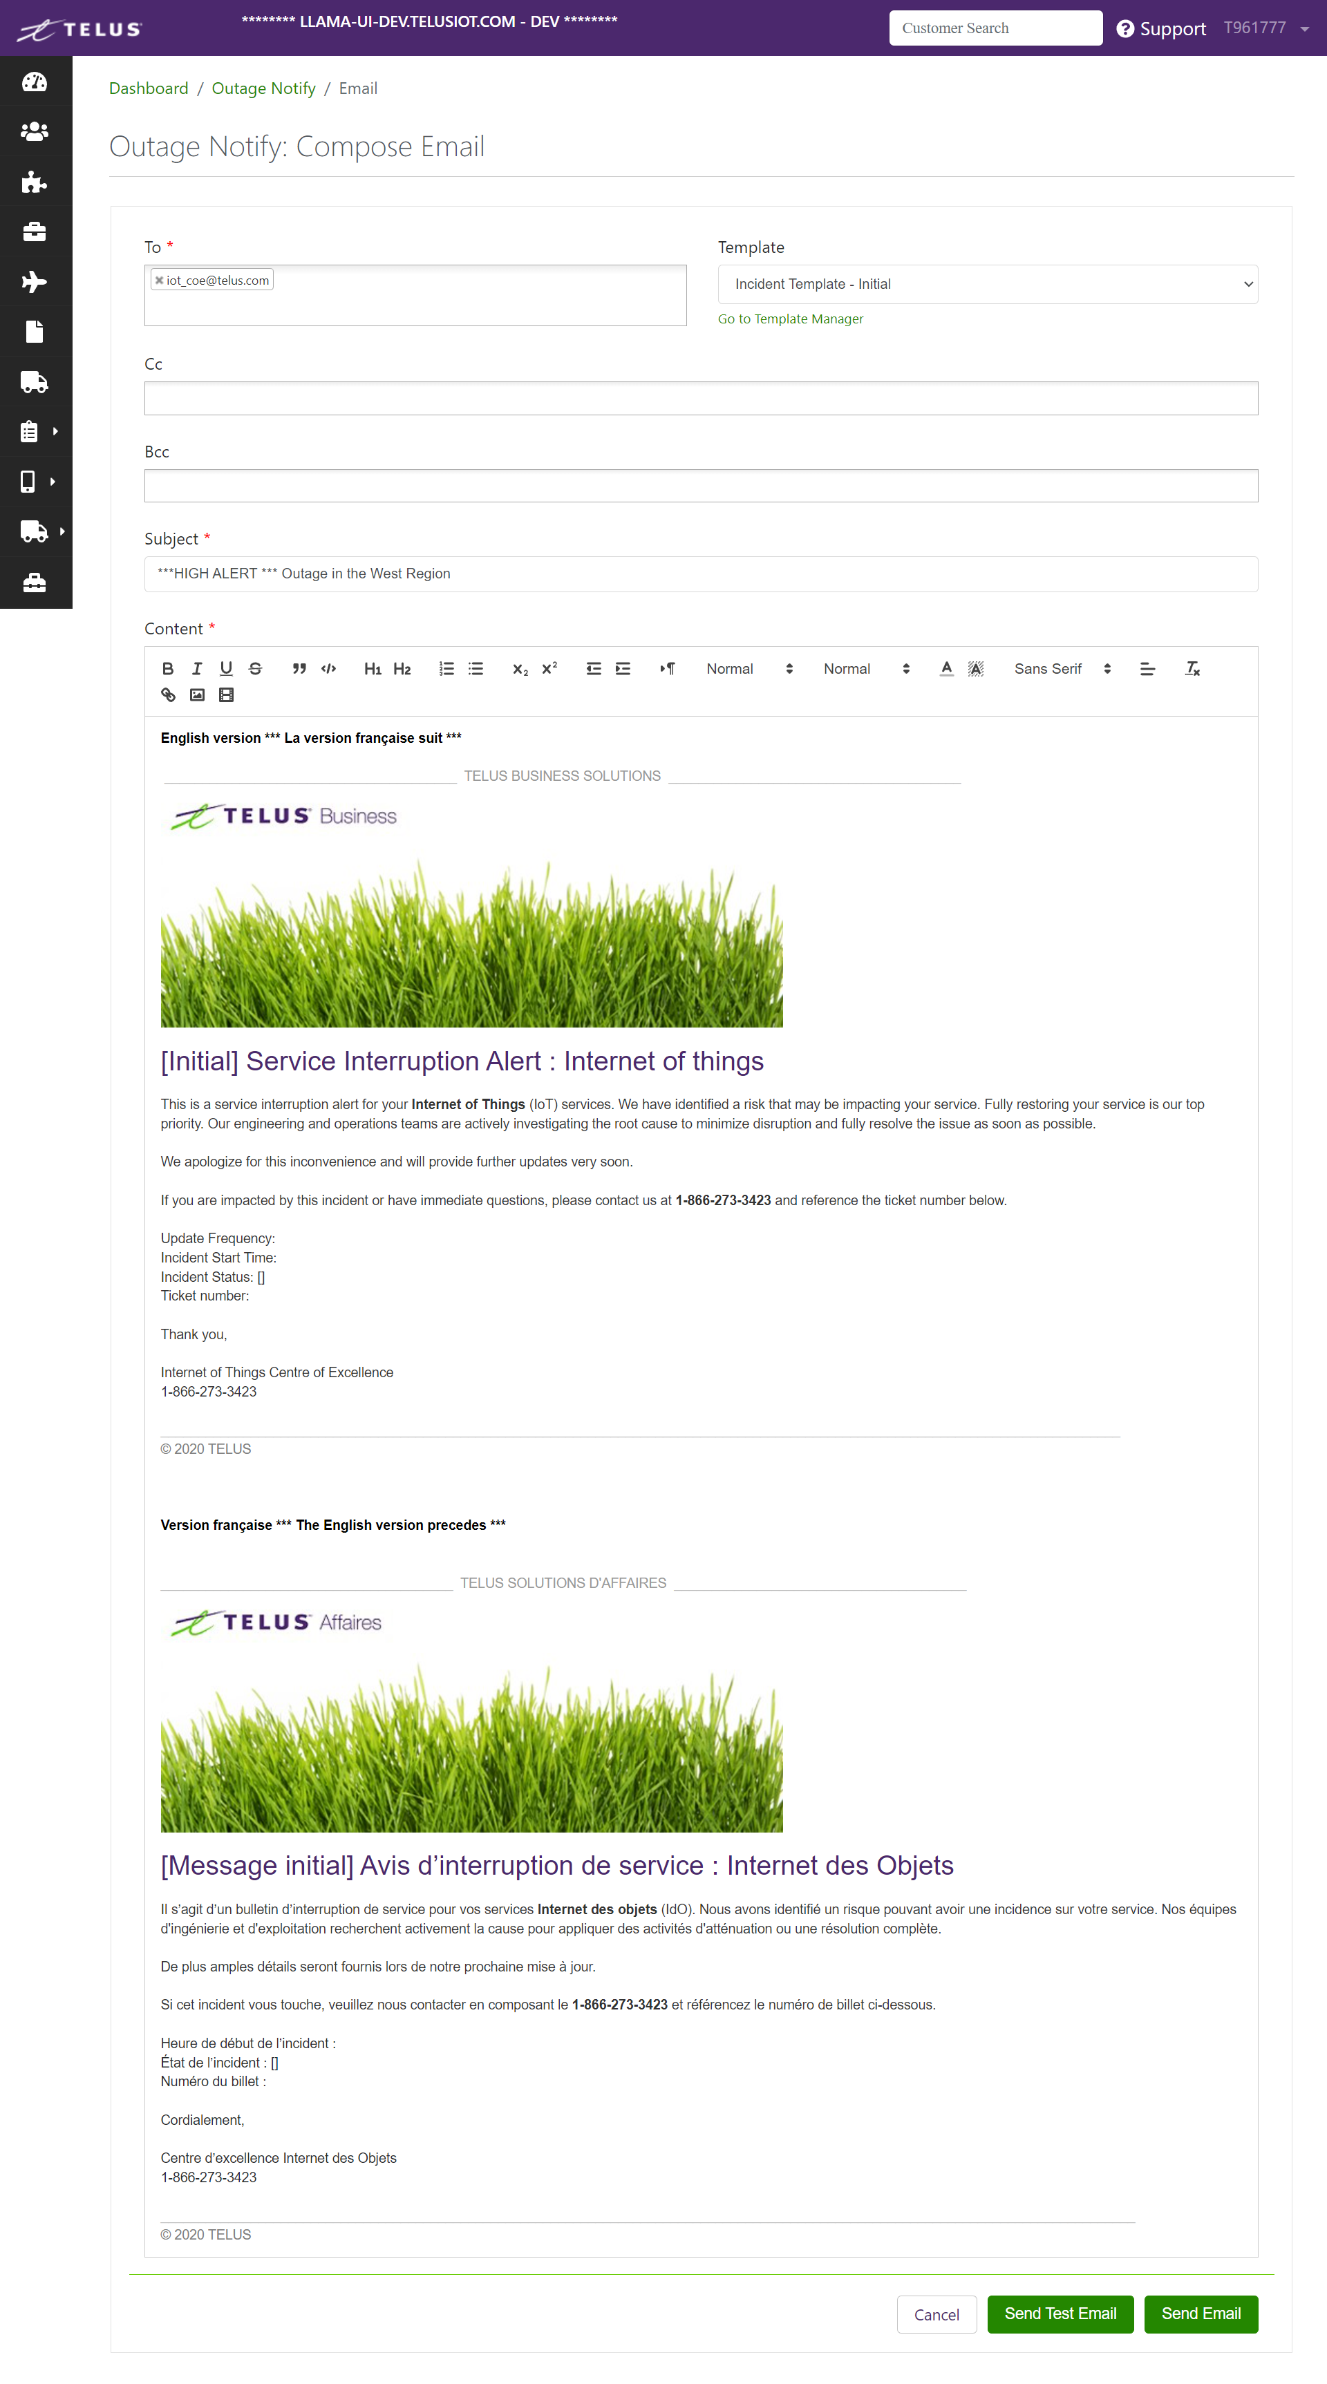This screenshot has width=1327, height=2384.
Task: Increase indent in editor
Action: coord(623,668)
